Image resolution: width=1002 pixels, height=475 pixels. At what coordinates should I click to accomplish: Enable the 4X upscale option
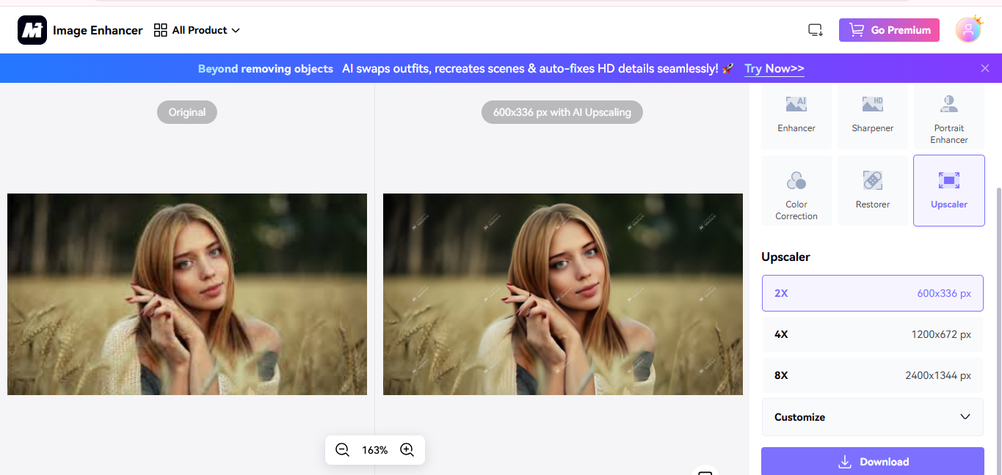coord(872,334)
